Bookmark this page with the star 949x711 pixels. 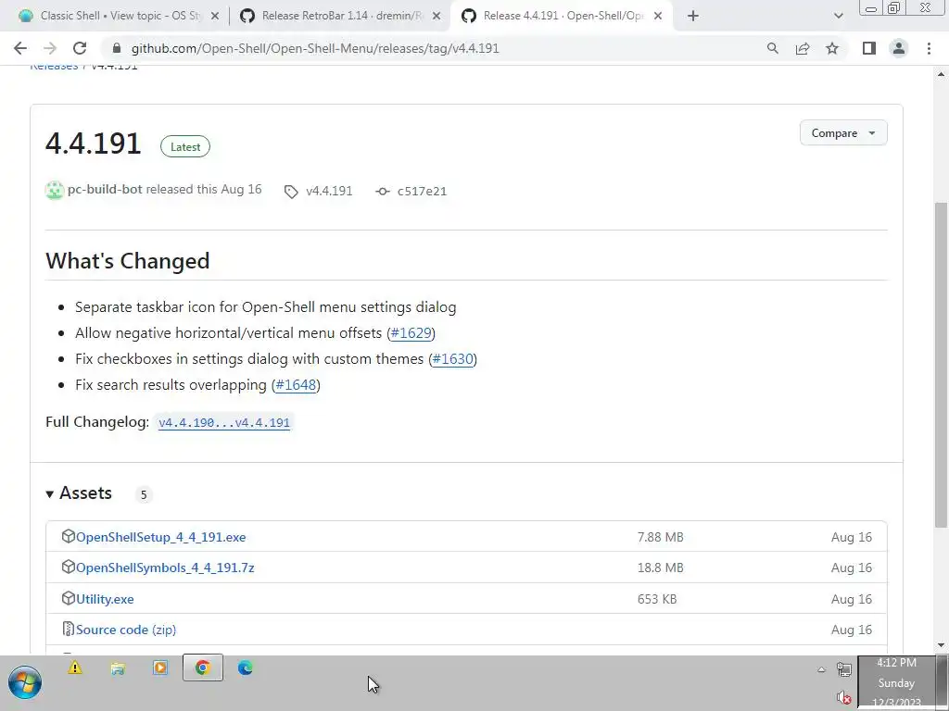(832, 48)
